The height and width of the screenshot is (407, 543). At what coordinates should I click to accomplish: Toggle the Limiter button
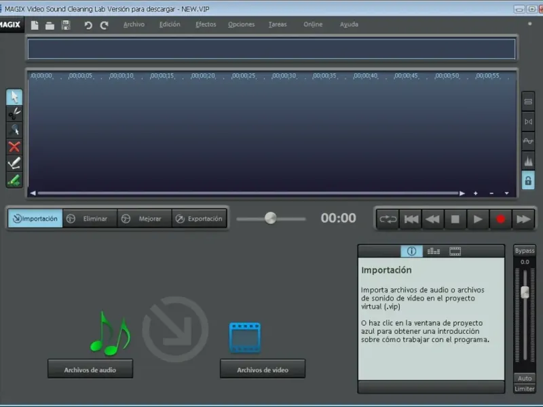pos(524,389)
